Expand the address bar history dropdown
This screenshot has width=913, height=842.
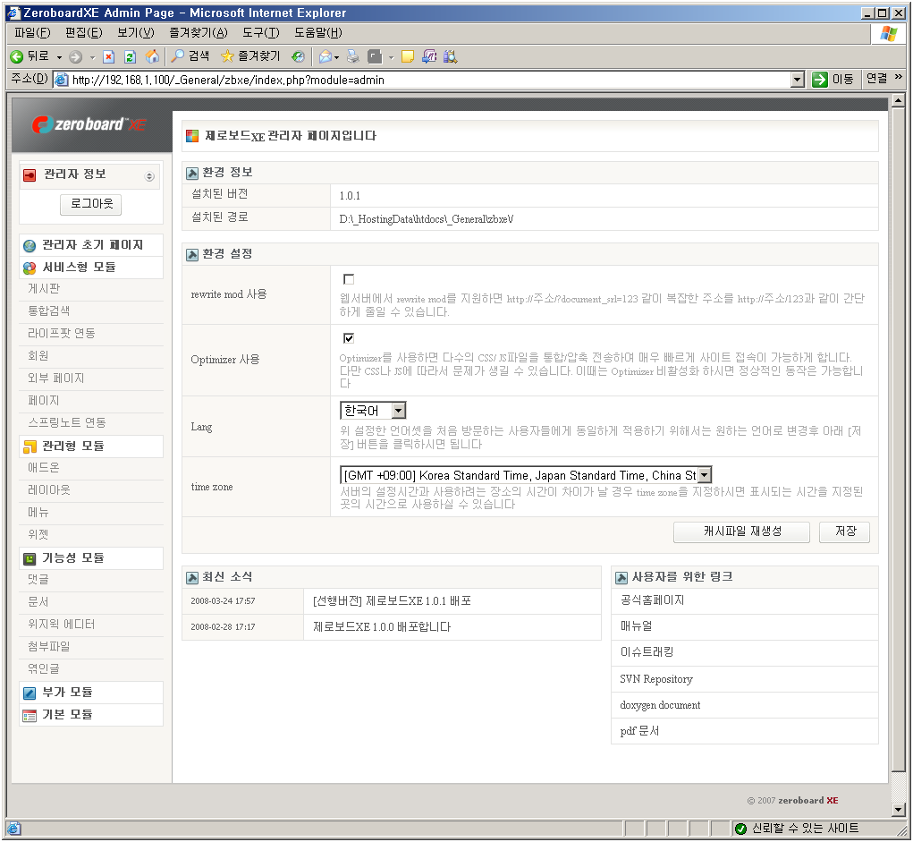click(x=798, y=80)
